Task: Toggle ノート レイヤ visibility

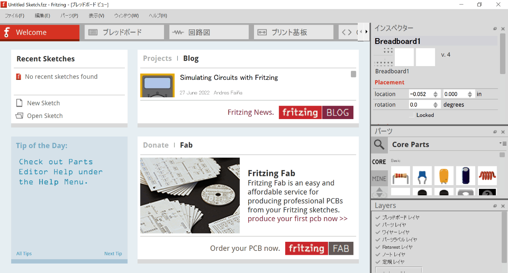Action: pyautogui.click(x=378, y=254)
